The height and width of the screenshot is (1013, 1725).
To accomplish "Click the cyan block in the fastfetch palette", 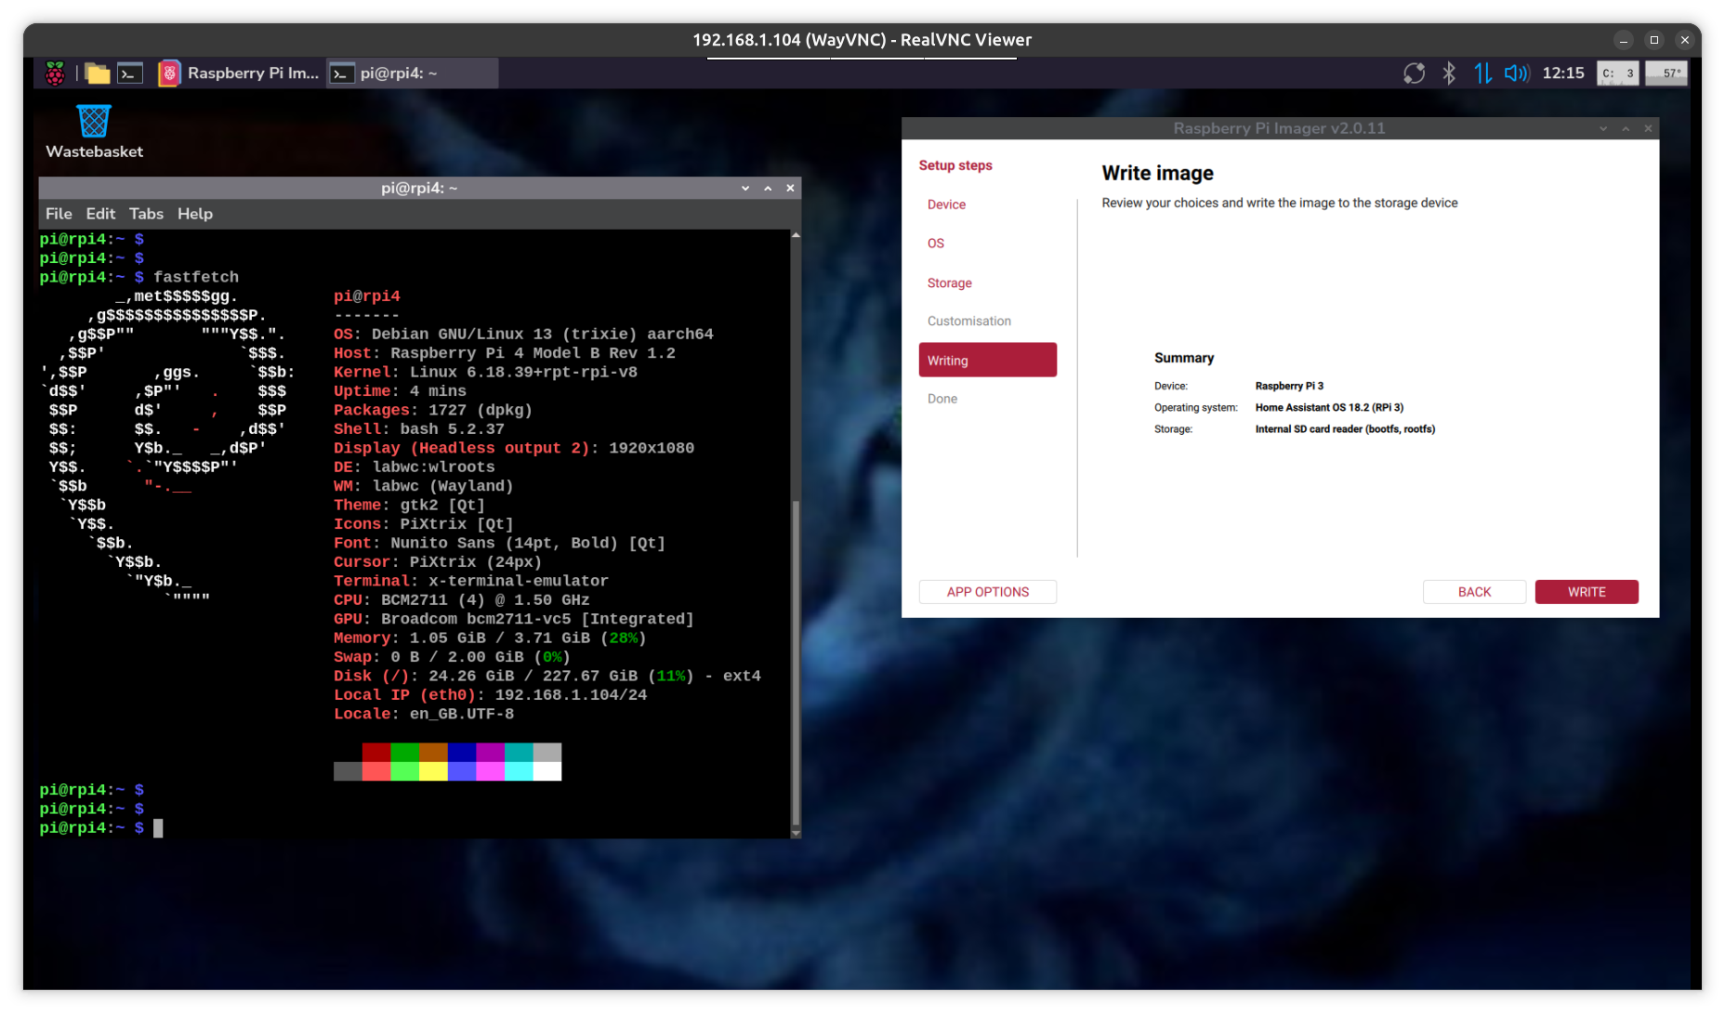I will click(x=519, y=771).
